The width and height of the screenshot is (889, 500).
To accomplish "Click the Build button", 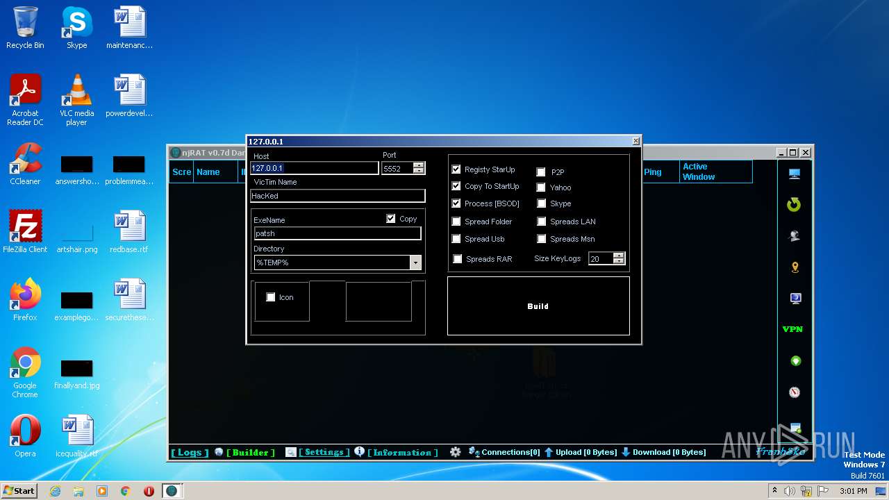I will coord(538,306).
